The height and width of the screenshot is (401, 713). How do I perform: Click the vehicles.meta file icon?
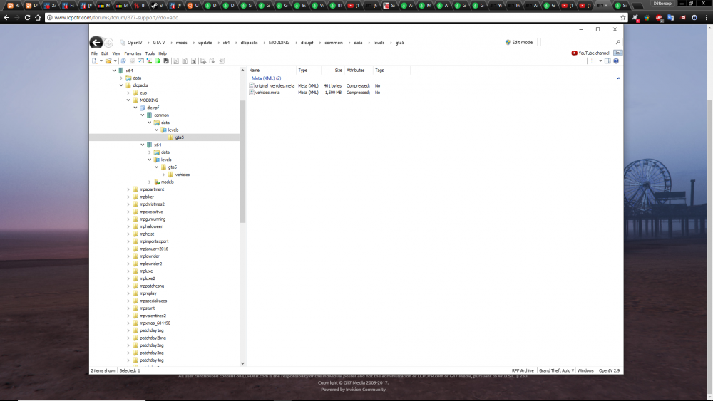(x=252, y=92)
